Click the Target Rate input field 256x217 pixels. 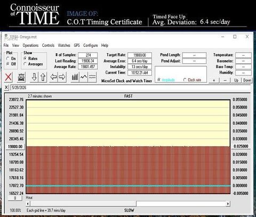140,55
